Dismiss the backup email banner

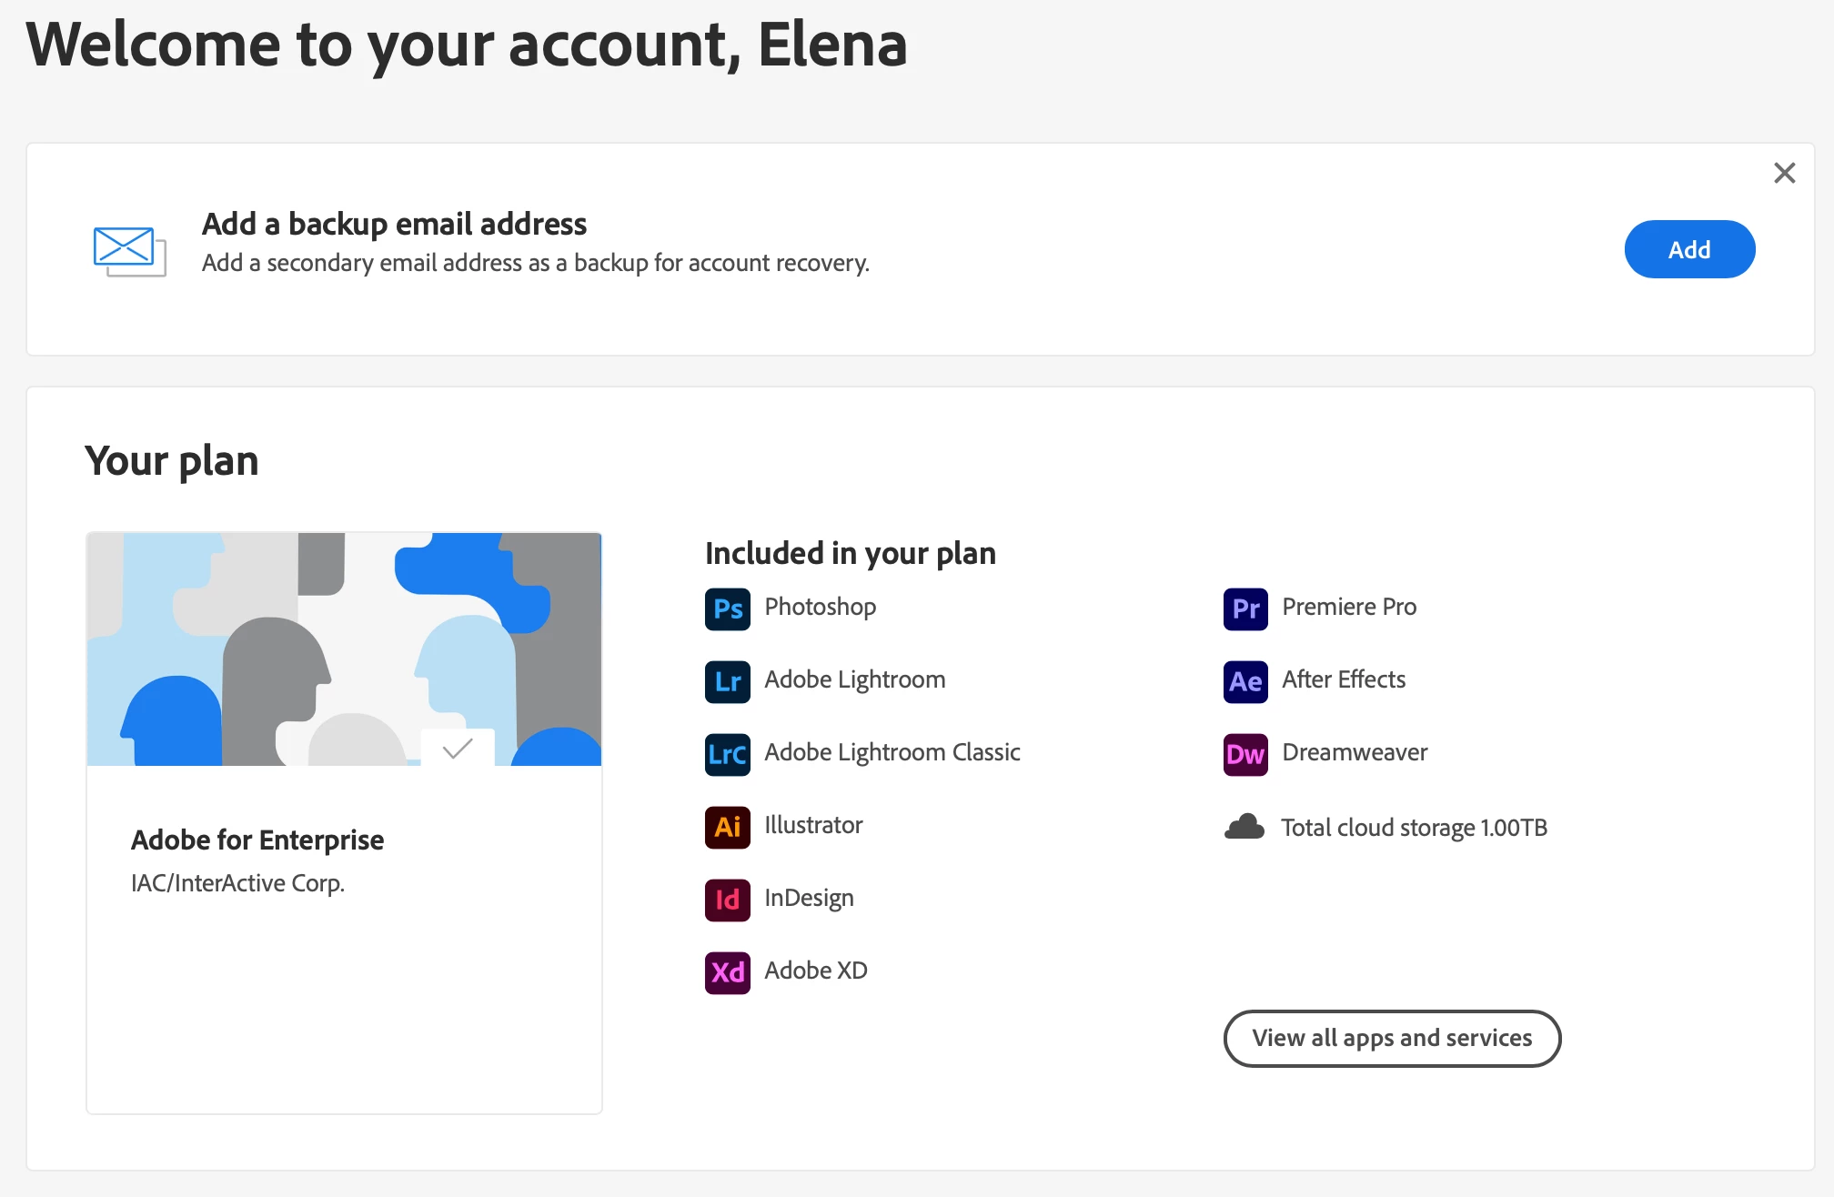1785,173
